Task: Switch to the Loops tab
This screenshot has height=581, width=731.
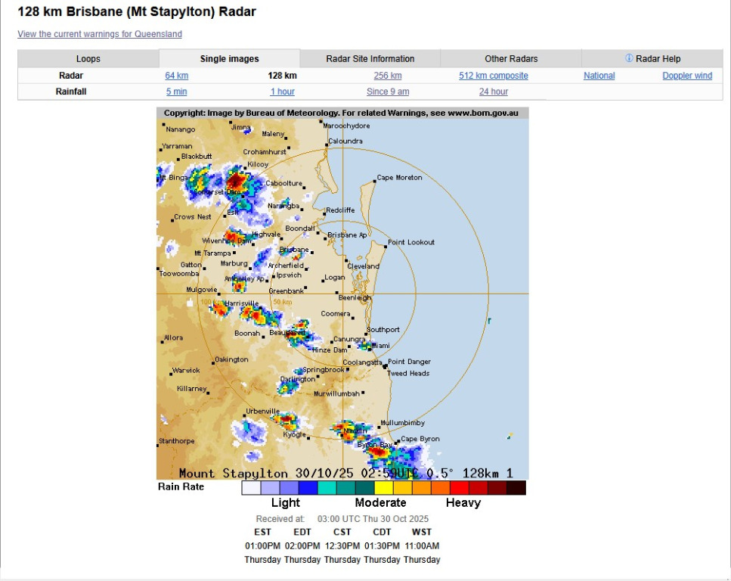Action: tap(88, 58)
